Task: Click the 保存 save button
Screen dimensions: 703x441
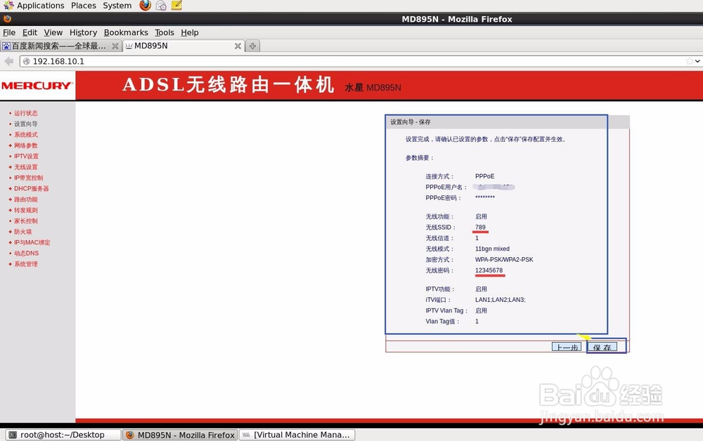Action: click(603, 347)
